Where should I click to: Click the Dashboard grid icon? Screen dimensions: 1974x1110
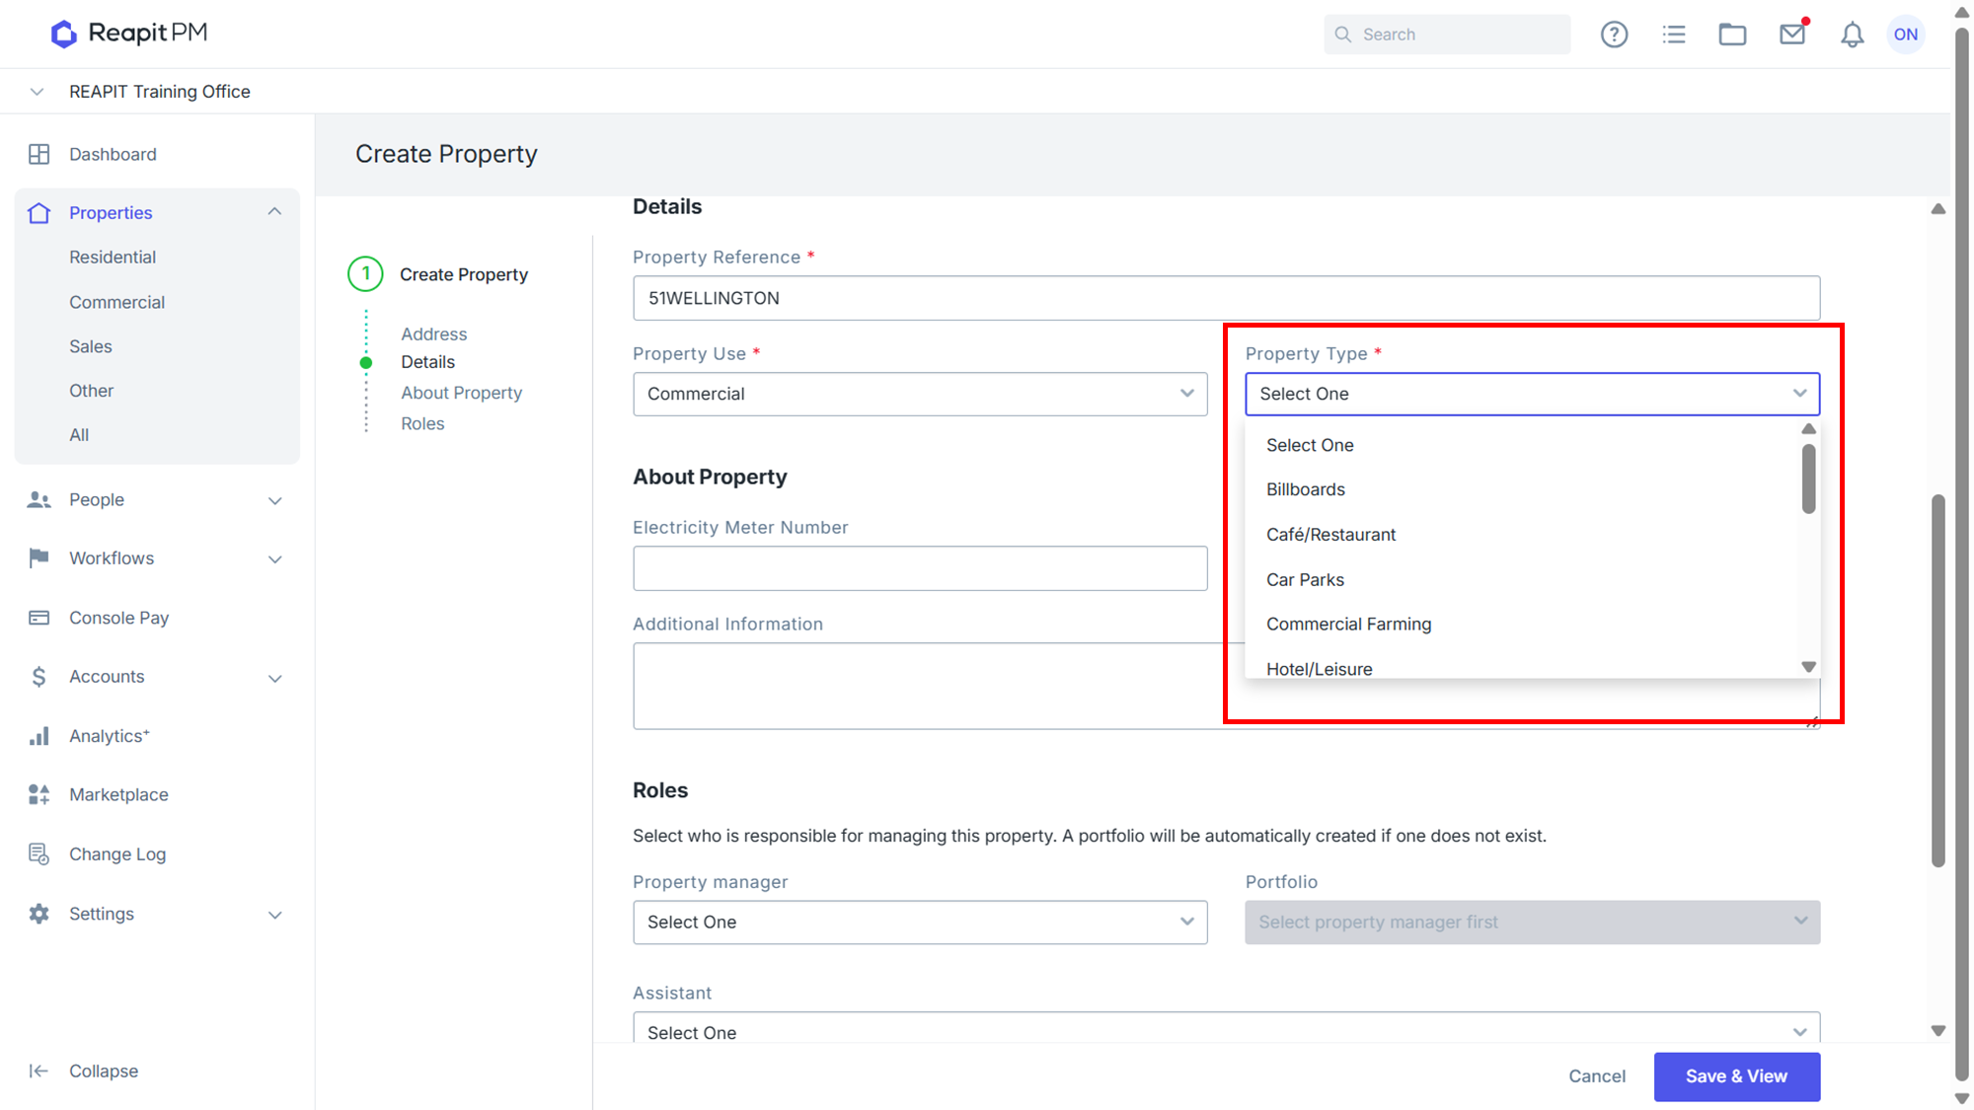pos(39,154)
